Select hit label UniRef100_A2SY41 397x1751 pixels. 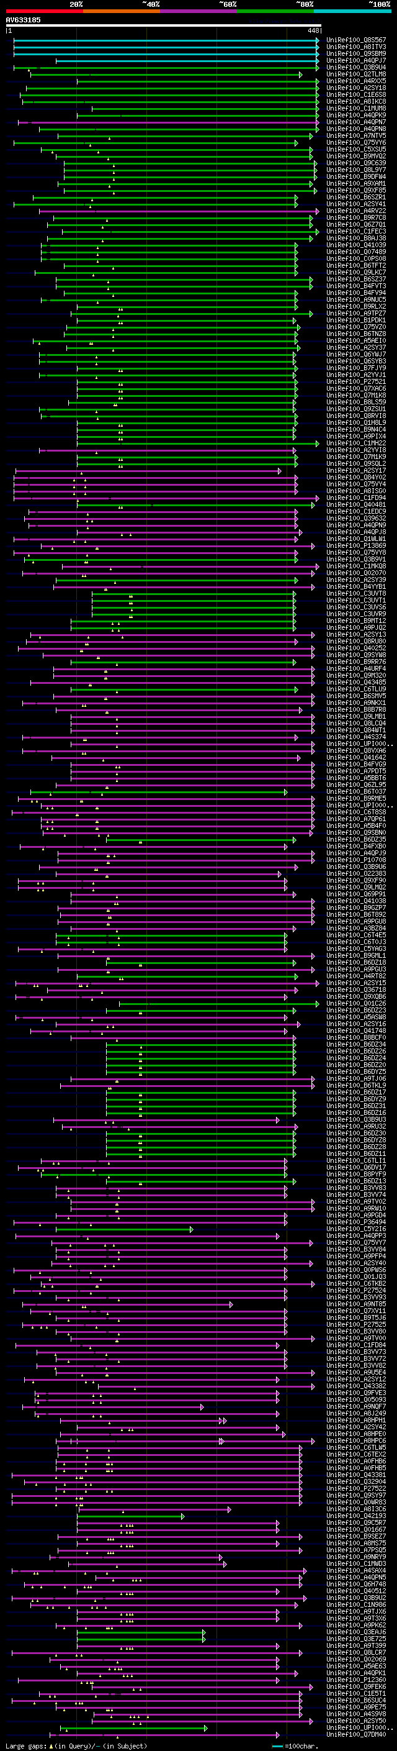tap(356, 204)
